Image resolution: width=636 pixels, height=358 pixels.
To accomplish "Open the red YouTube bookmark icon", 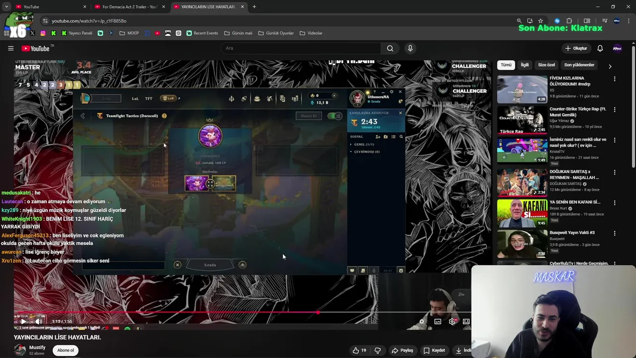I will [x=158, y=33].
